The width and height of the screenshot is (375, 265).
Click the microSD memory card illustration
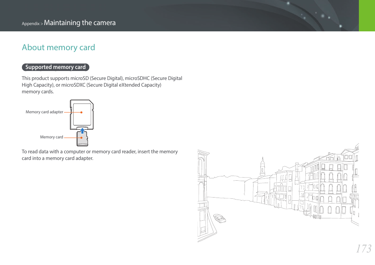click(x=82, y=139)
